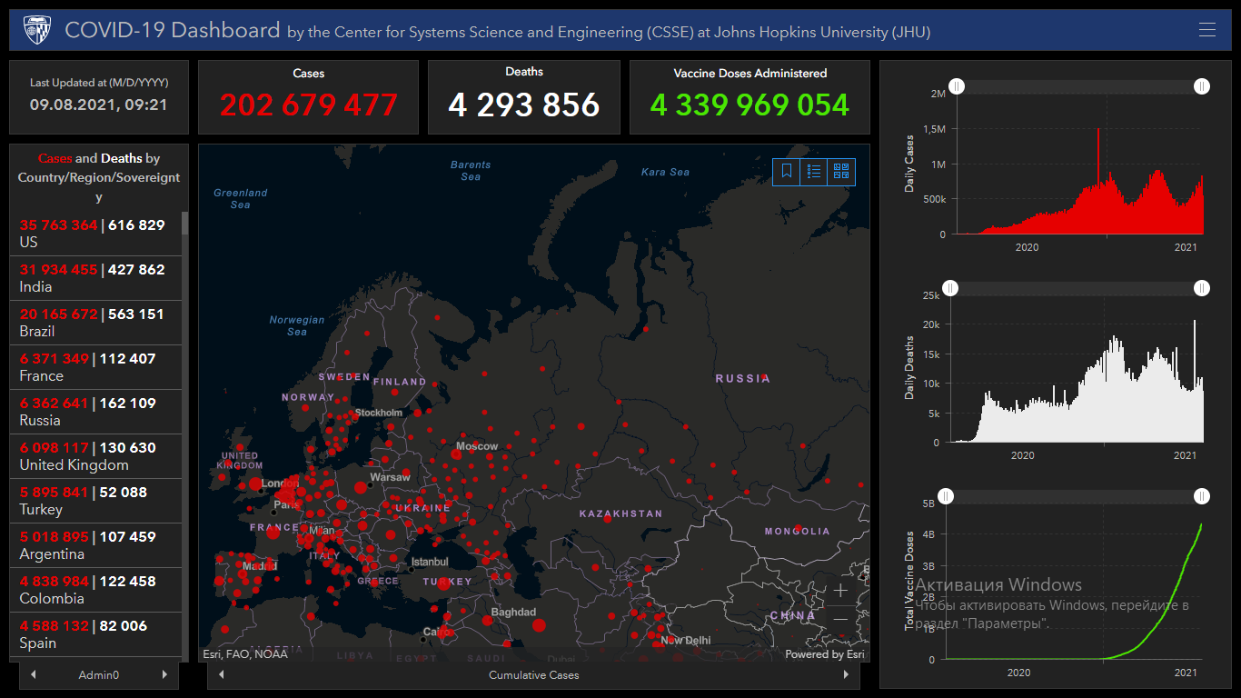
Task: Click the left handle of Daily Deaths slider
Action: pyautogui.click(x=950, y=288)
